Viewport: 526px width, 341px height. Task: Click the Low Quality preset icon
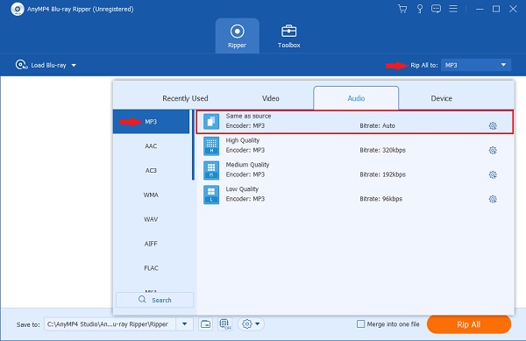tap(211, 195)
